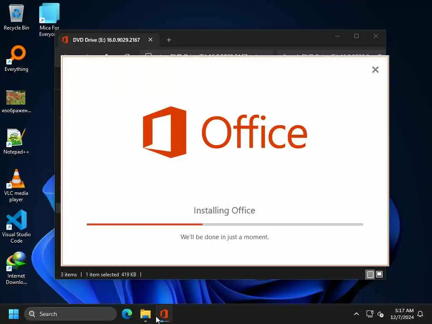432x324 pixels.
Task: Open the Windows Start menu
Action: pyautogui.click(x=13, y=314)
